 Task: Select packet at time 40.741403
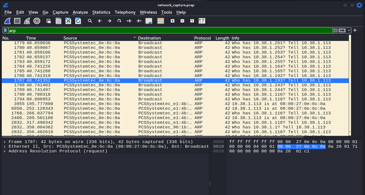coord(175,85)
